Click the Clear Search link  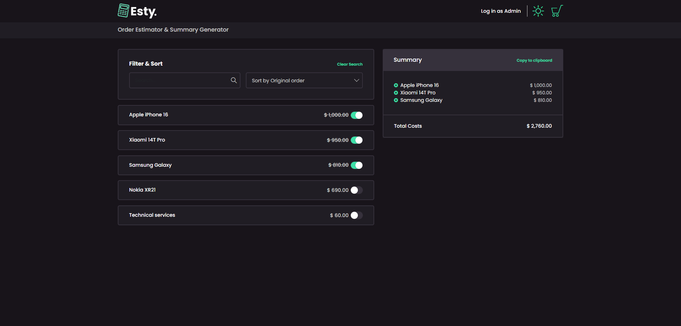pos(349,64)
